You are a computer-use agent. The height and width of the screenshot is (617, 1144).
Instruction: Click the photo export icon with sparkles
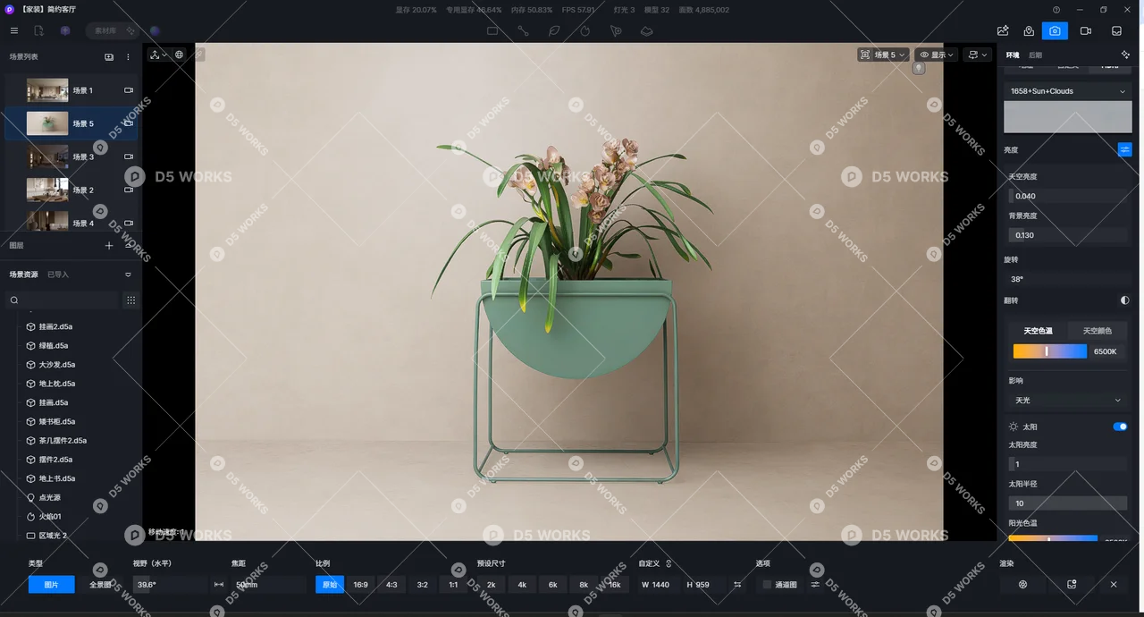[x=1003, y=30]
